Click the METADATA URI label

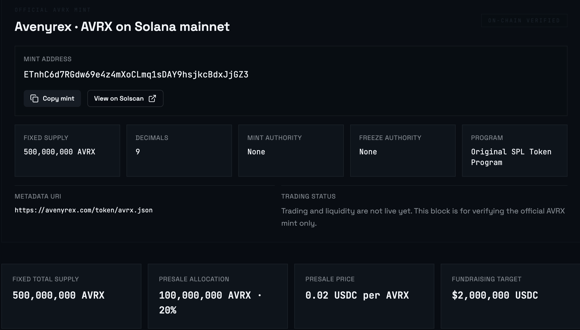(x=38, y=196)
